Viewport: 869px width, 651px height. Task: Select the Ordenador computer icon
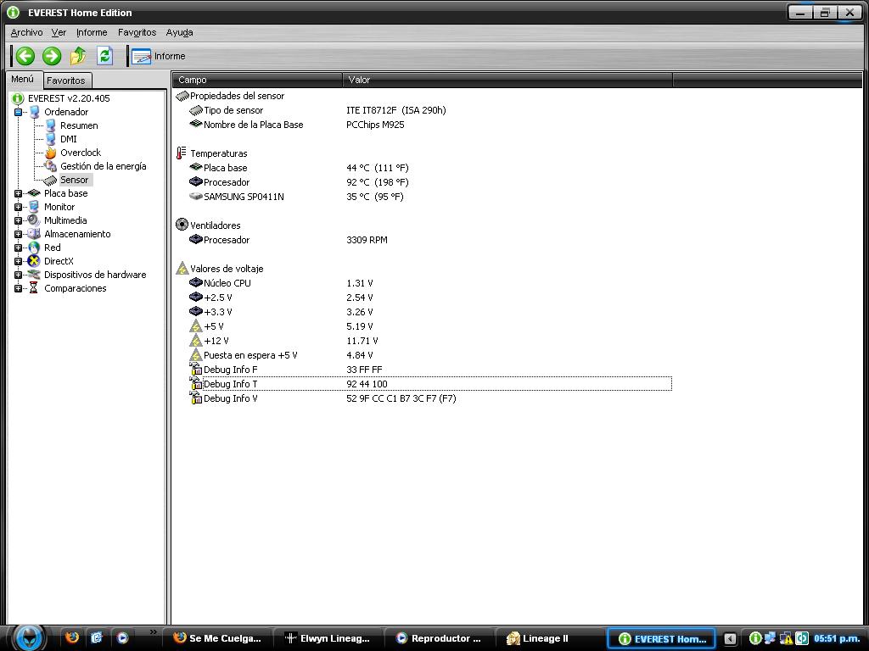(x=34, y=112)
